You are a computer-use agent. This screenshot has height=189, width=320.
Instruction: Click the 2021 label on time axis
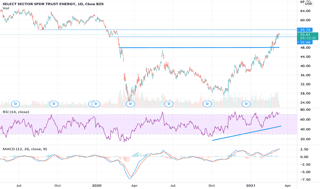[x=251, y=186]
